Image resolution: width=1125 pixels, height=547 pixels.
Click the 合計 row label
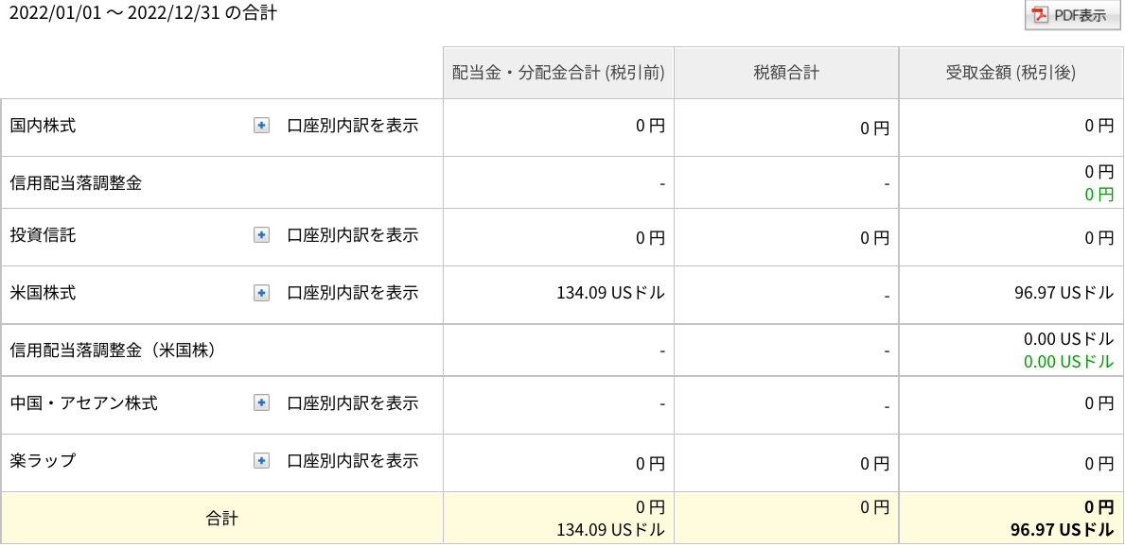pos(221,518)
